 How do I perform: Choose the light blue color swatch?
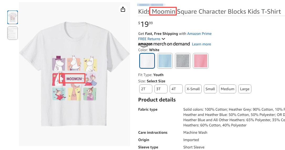[165, 61]
